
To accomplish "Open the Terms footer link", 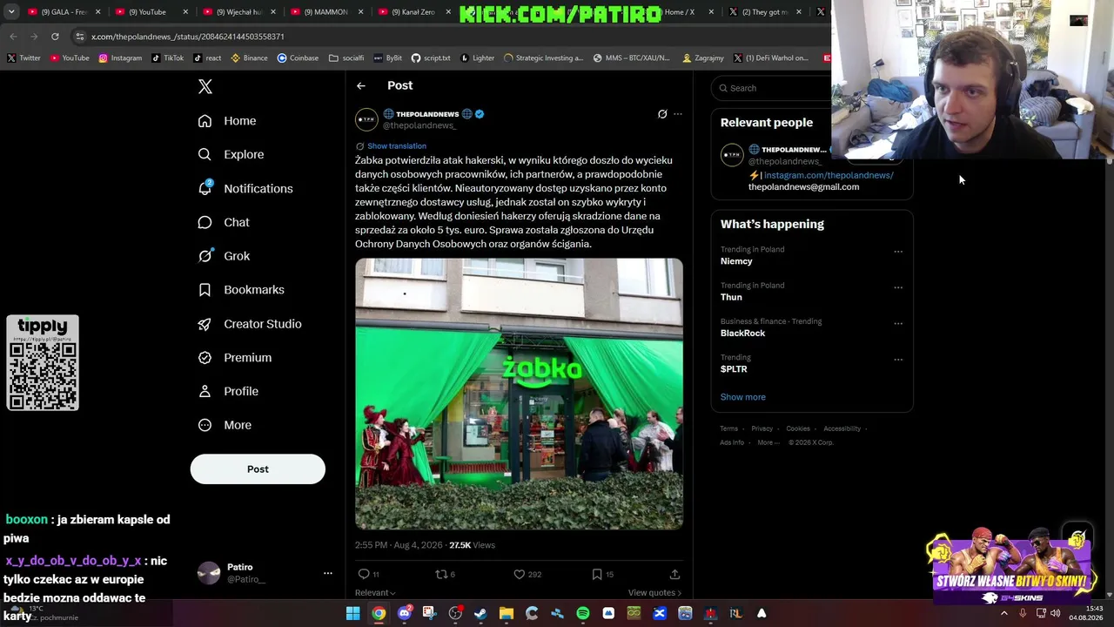I will click(728, 428).
